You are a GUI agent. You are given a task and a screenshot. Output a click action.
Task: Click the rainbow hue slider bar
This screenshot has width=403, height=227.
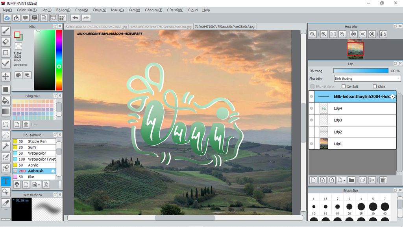(x=59, y=60)
